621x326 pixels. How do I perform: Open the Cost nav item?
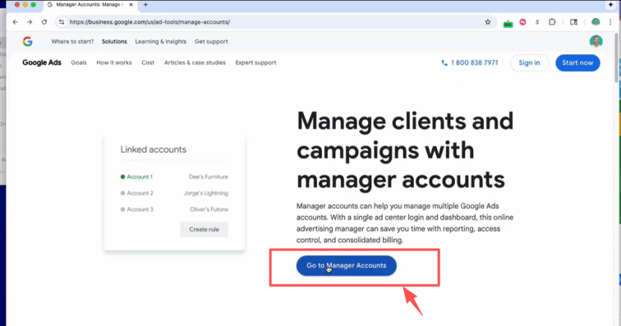tap(148, 62)
